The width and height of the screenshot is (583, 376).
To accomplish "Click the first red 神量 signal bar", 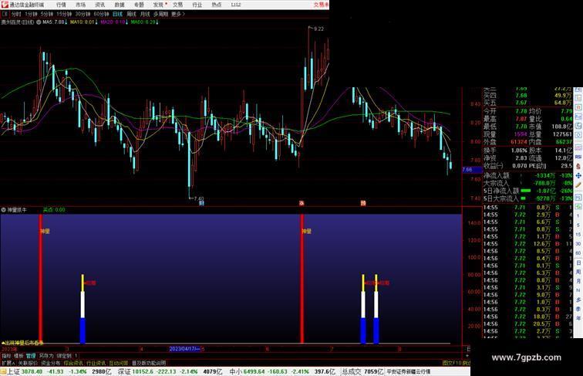I will 41,279.
